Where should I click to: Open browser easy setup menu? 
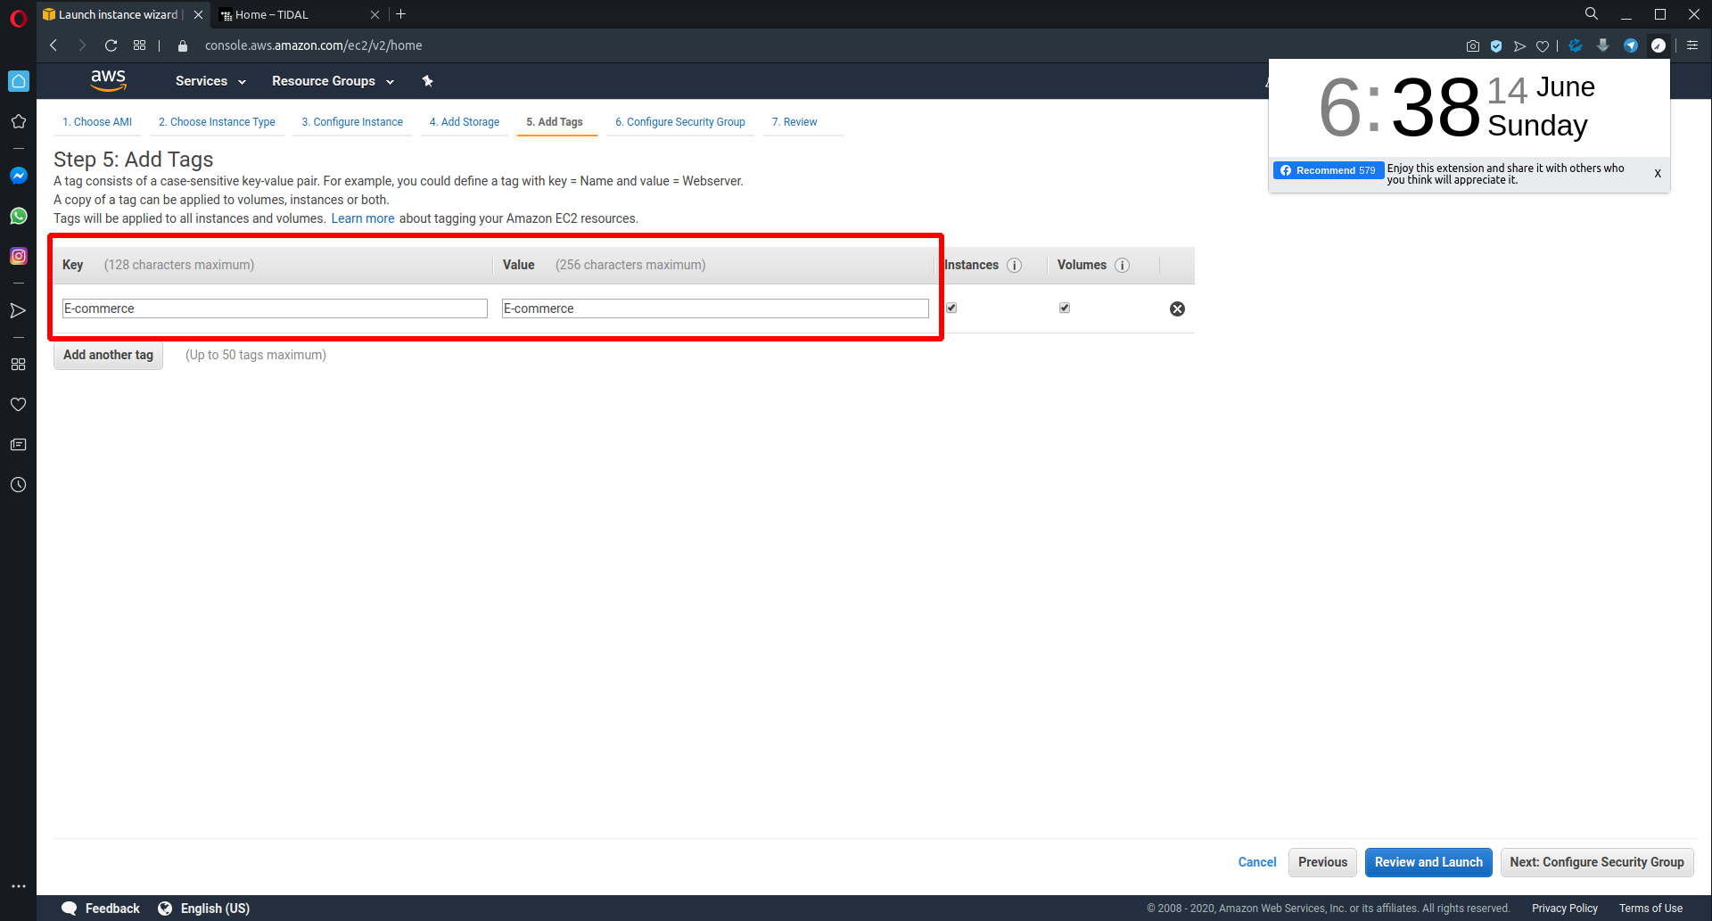click(1692, 45)
